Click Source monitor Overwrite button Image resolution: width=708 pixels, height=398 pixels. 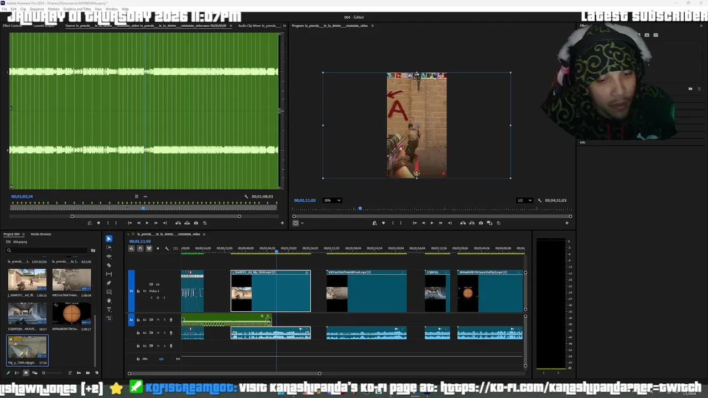187,223
